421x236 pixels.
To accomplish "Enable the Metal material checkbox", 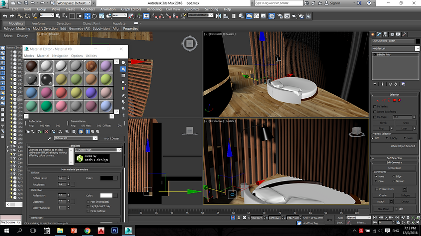I will 88,211.
